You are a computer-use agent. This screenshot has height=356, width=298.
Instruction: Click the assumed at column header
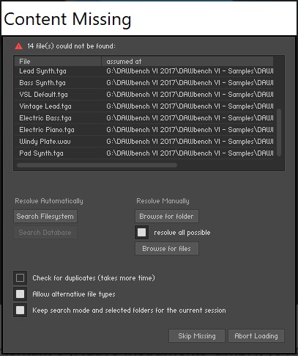click(x=187, y=62)
